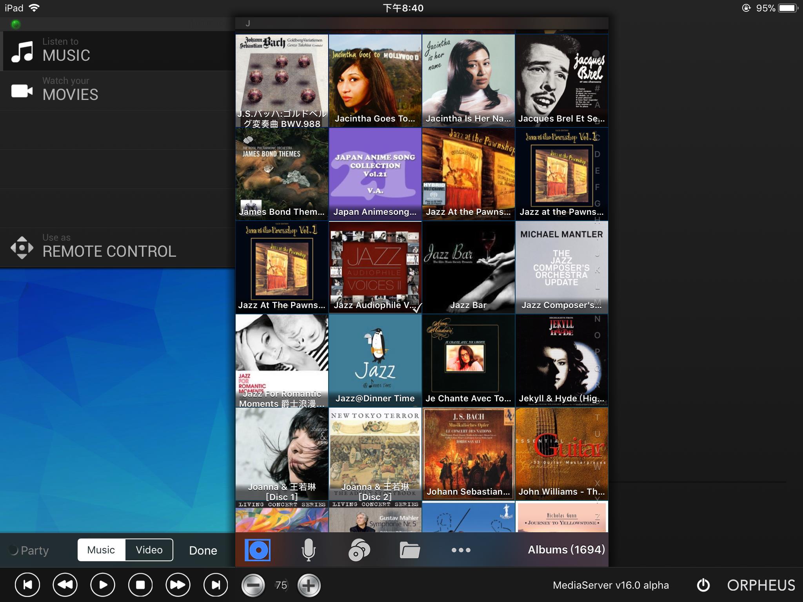Tap the Done button

tap(203, 550)
